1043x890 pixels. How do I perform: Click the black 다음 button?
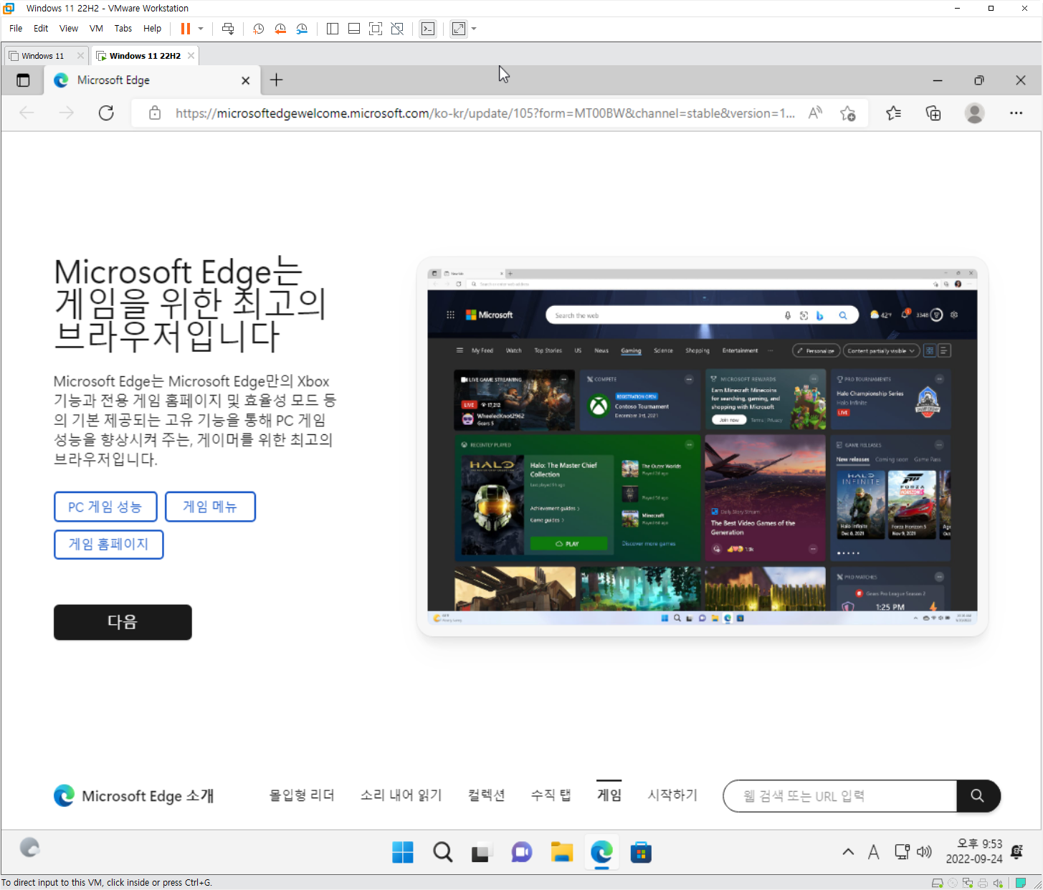point(123,622)
